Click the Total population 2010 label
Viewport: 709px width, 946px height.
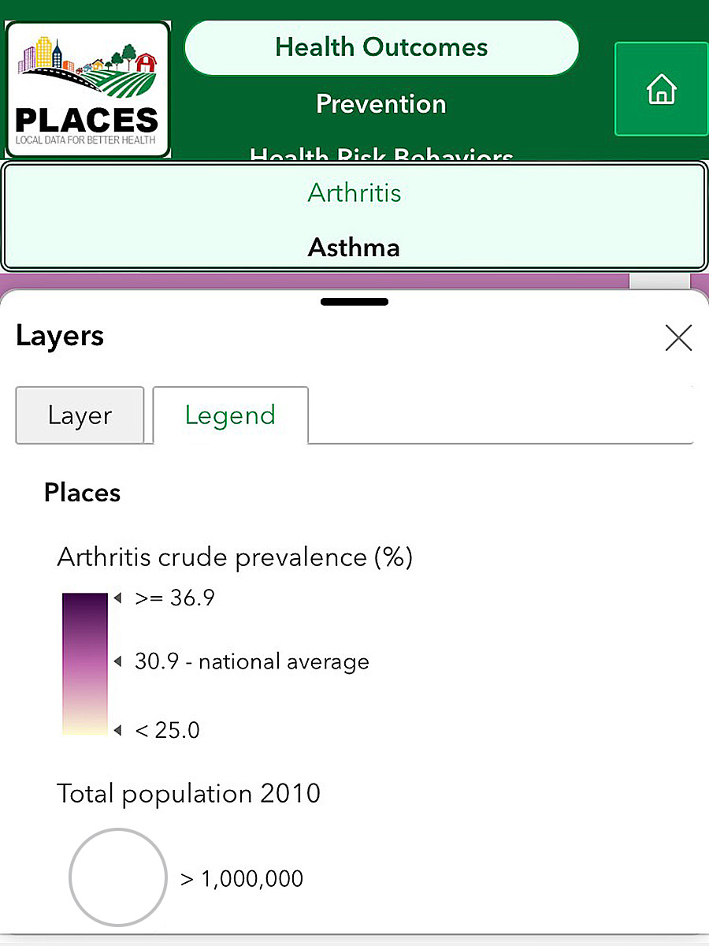tap(188, 792)
